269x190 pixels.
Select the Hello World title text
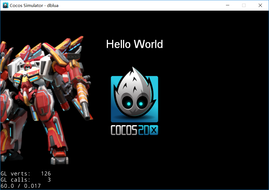(134, 44)
